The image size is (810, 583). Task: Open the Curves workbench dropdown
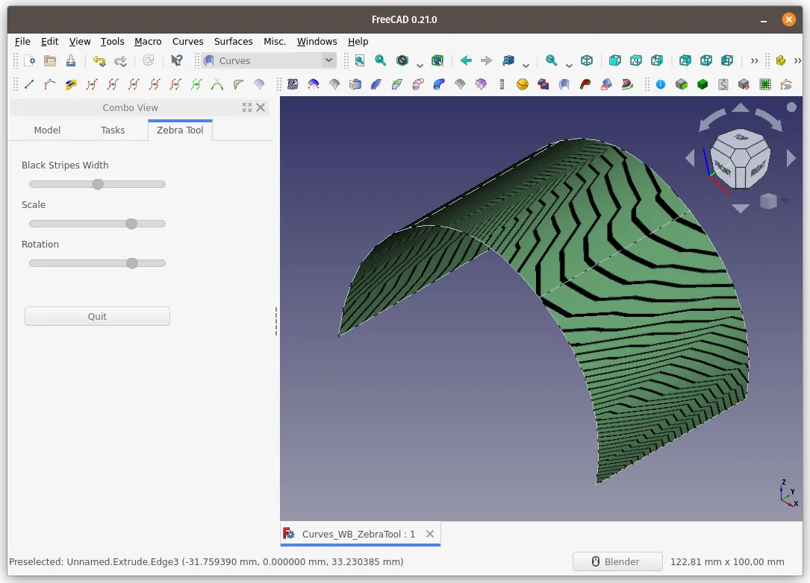[269, 61]
